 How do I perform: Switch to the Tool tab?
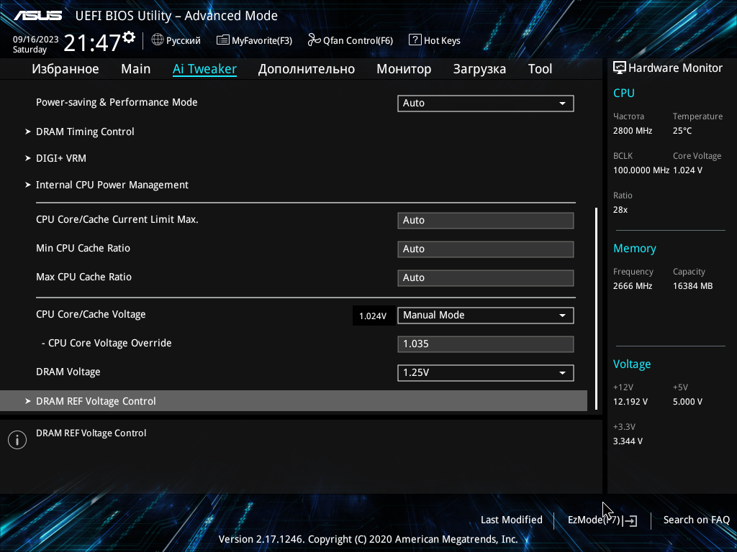[540, 69]
